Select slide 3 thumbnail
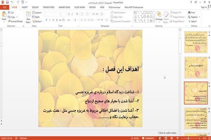This screenshot has height=140, width=211. point(196,42)
